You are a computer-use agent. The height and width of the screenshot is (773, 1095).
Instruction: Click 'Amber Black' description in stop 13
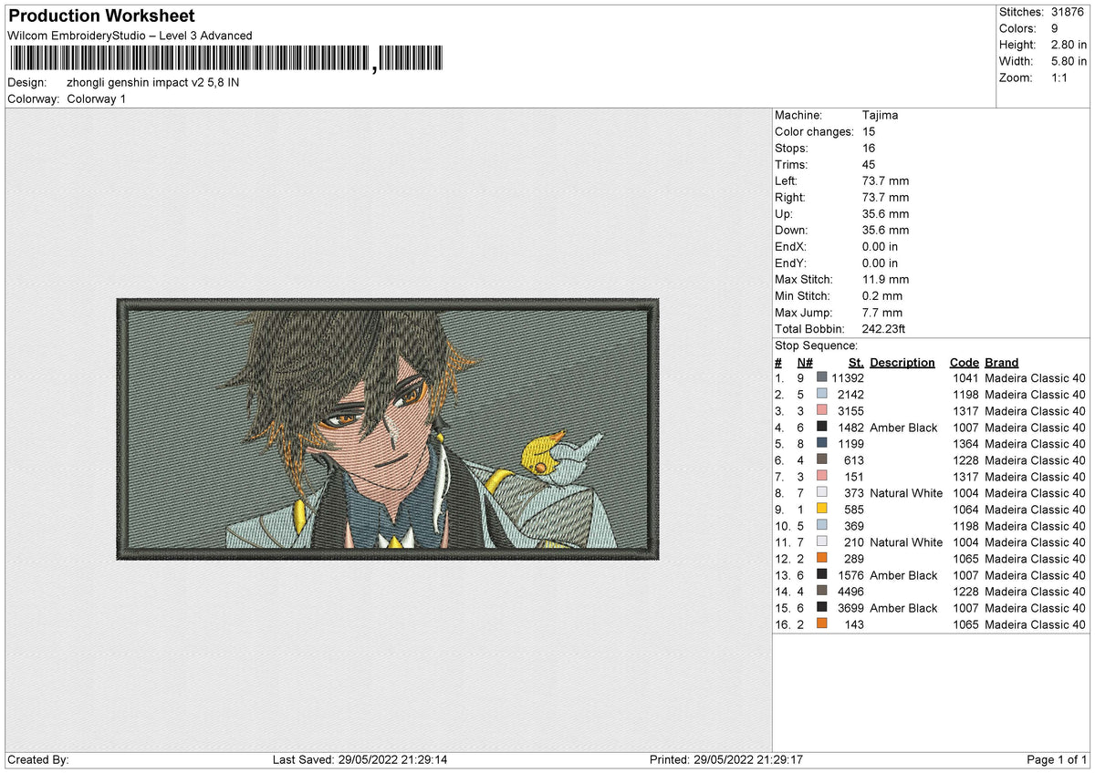903,575
